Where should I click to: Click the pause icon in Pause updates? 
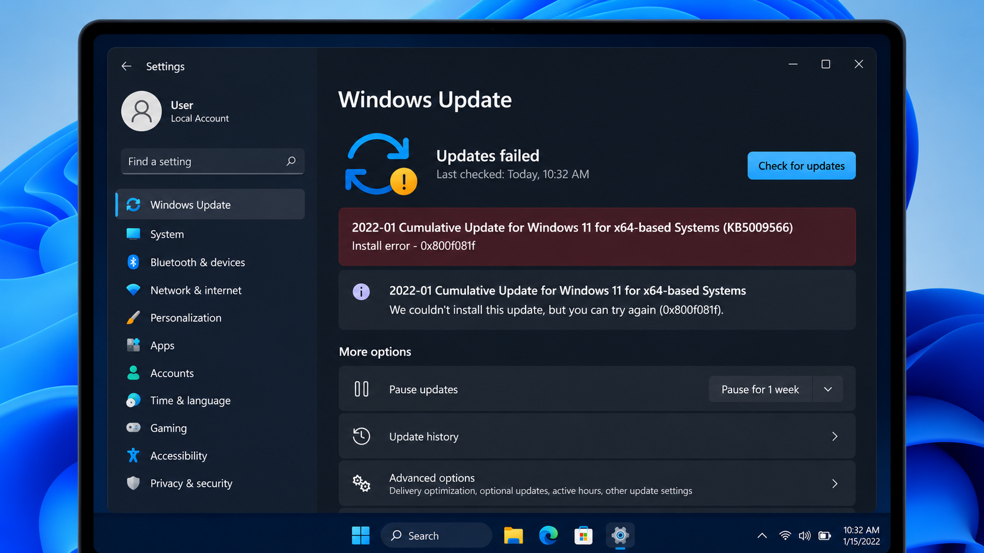[x=361, y=389]
